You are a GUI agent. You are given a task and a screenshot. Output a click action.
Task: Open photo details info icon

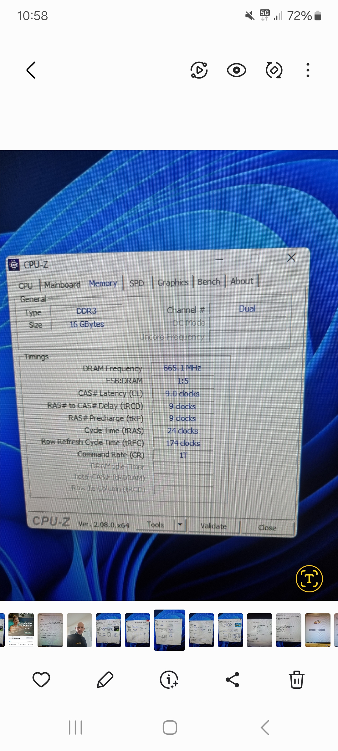coord(169,680)
